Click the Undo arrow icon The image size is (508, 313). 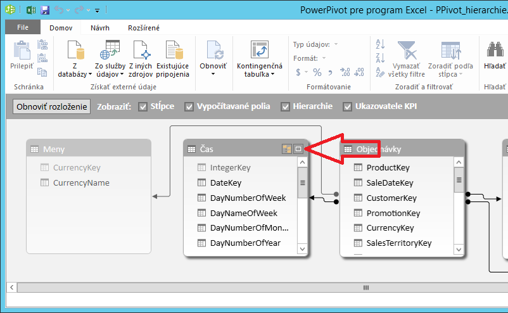coord(59,10)
